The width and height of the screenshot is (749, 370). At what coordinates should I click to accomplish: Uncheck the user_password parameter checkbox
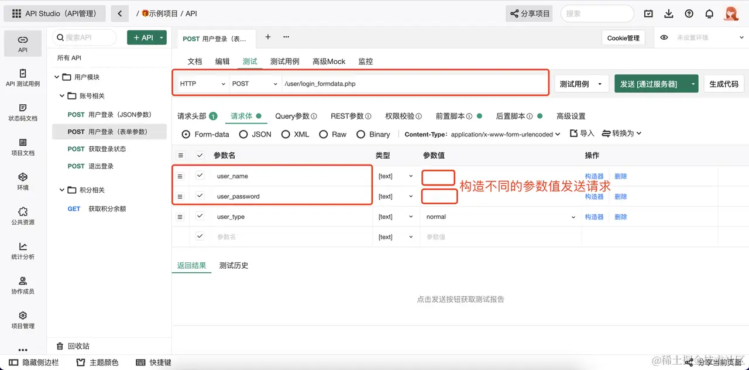pos(200,196)
